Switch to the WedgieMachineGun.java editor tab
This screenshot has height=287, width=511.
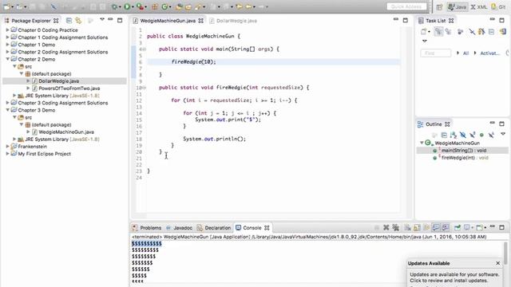coord(168,21)
